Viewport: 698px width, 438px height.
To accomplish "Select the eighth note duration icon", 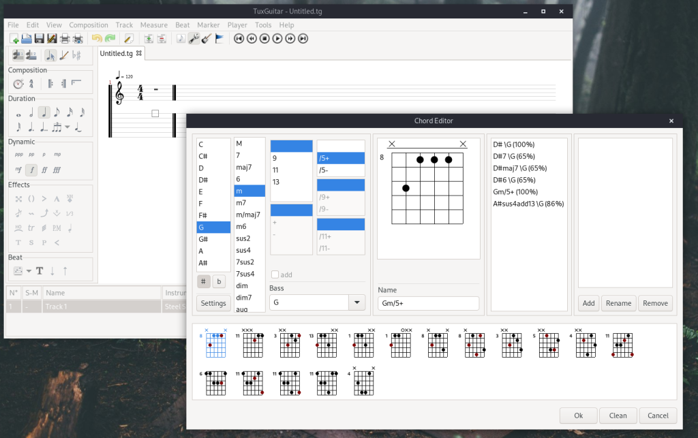I will click(57, 112).
